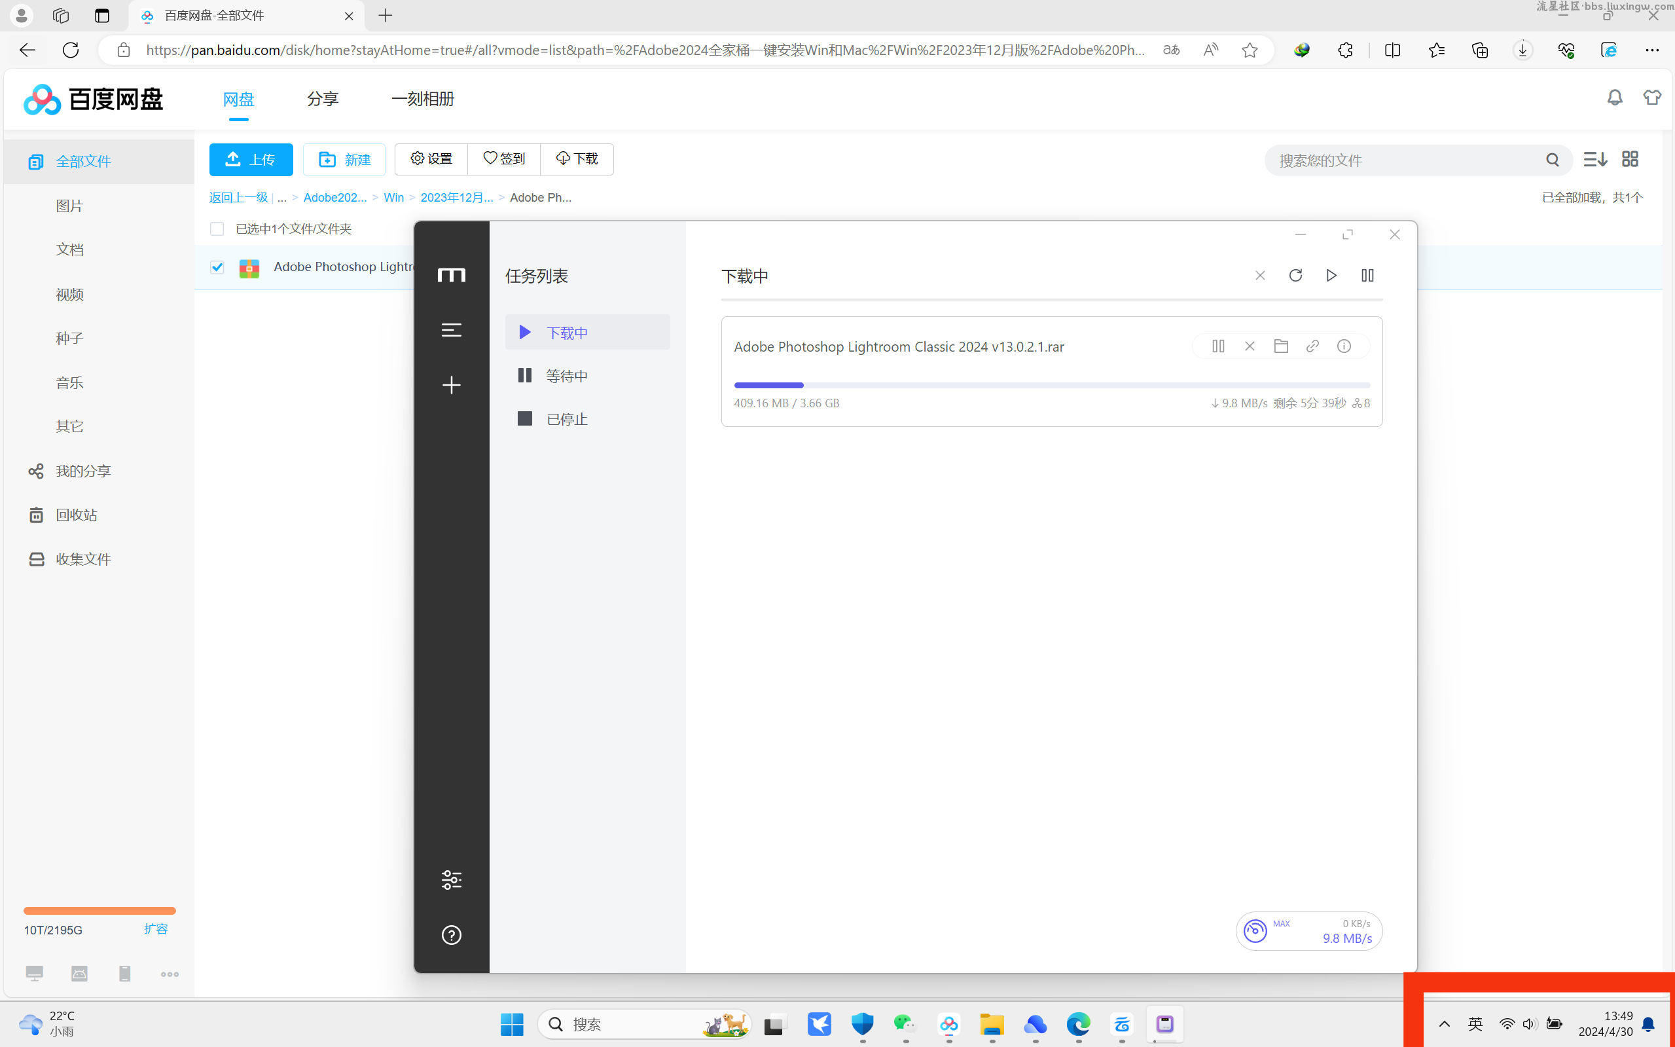Show hidden system tray icons chevron
Viewport: 1675px width, 1047px height.
[1445, 1023]
